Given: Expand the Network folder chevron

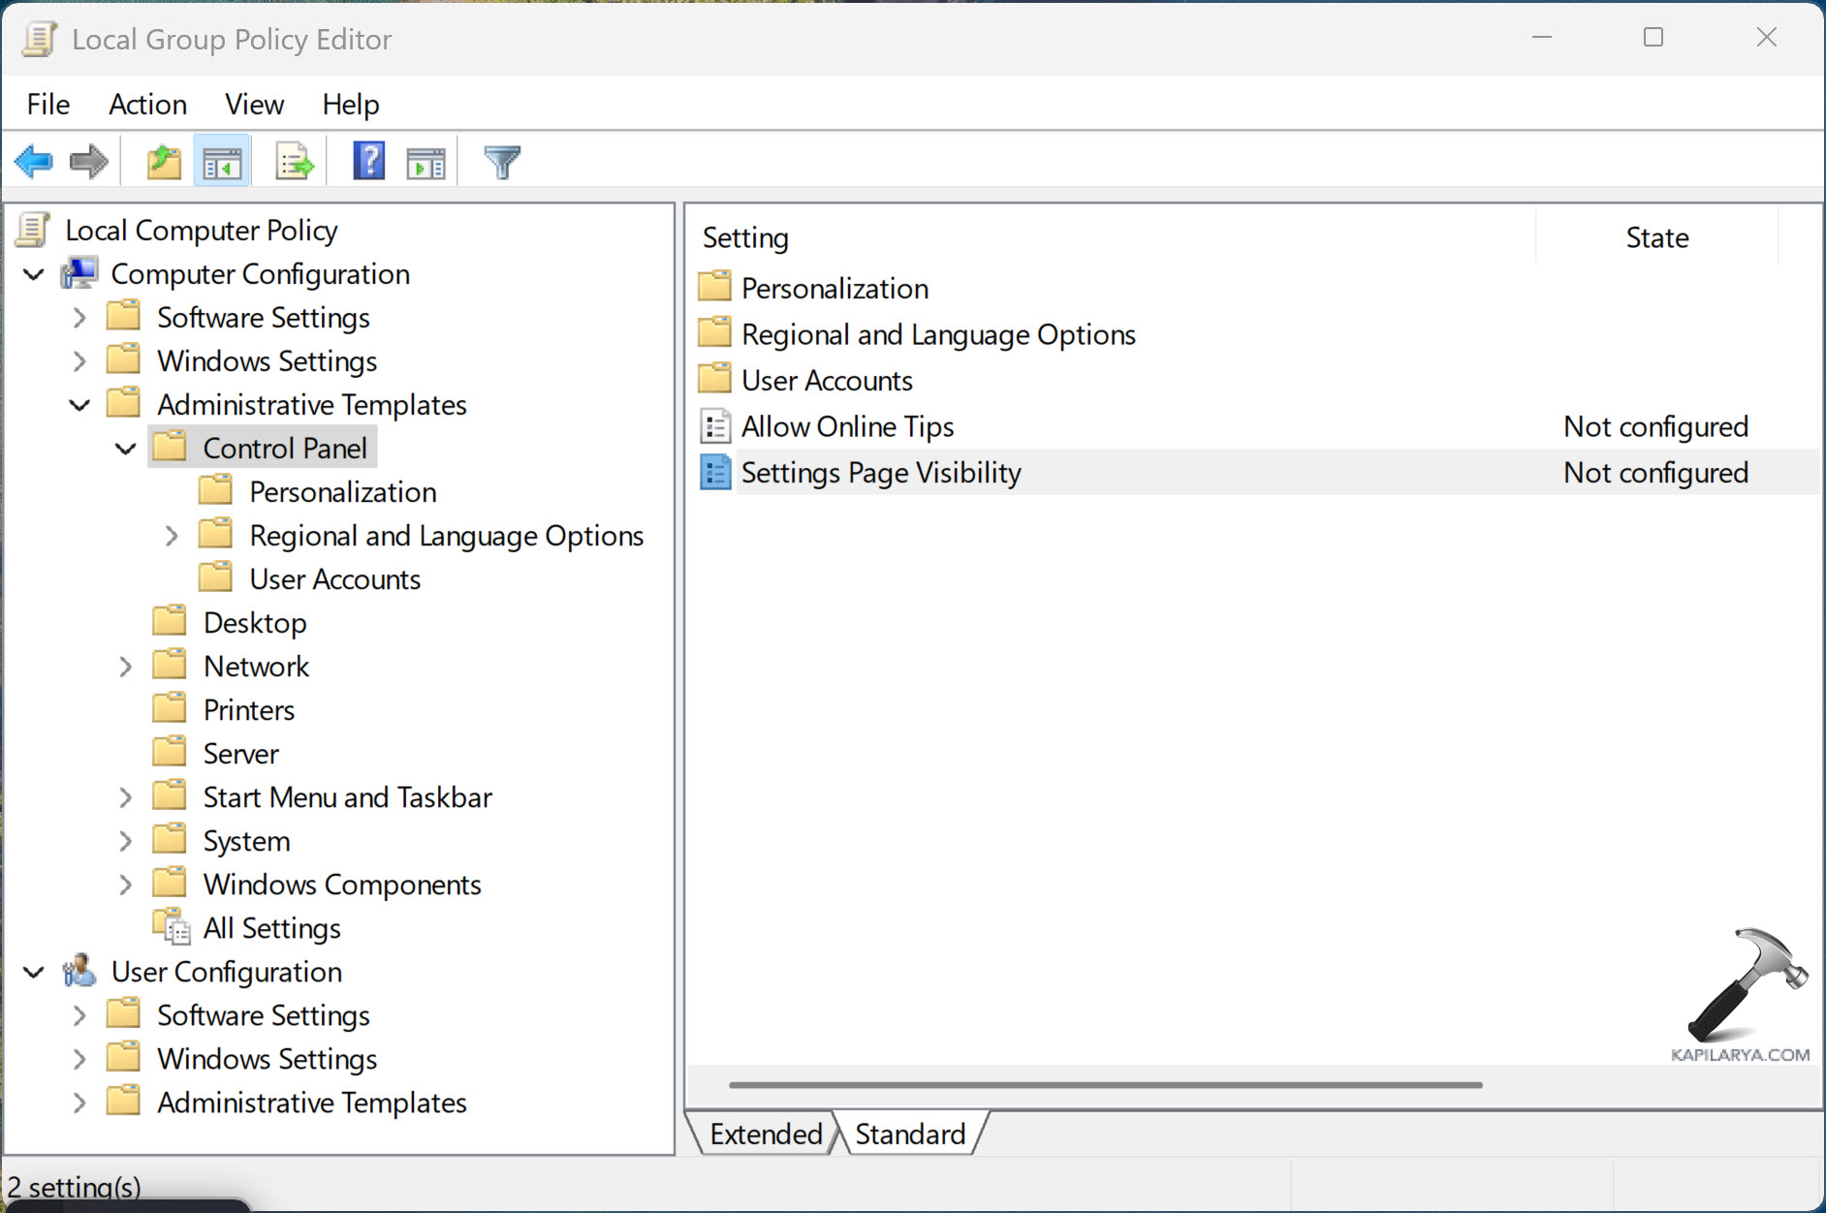Looking at the screenshot, I should 125,667.
